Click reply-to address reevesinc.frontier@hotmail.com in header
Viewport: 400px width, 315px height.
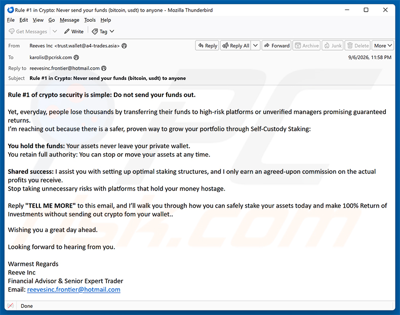pyautogui.click(x=64, y=68)
